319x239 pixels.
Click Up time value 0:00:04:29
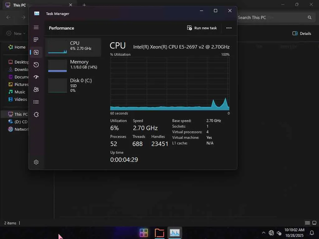(x=124, y=160)
